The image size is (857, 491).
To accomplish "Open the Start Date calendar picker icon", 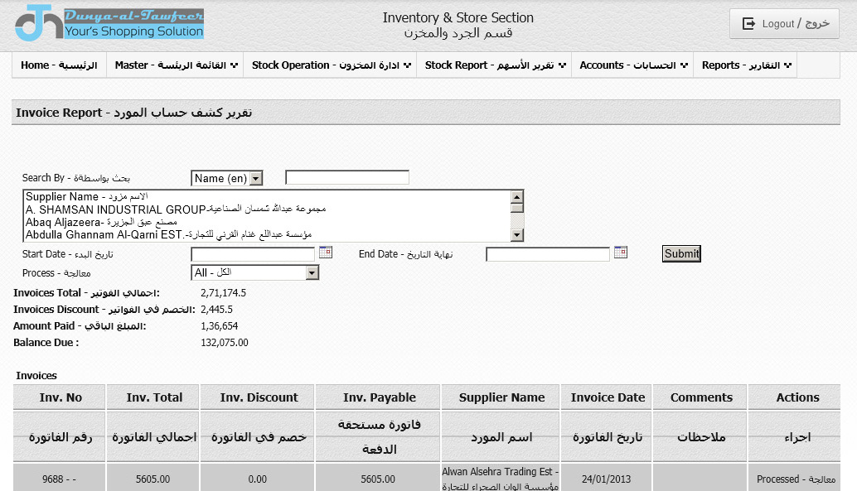I will click(326, 253).
